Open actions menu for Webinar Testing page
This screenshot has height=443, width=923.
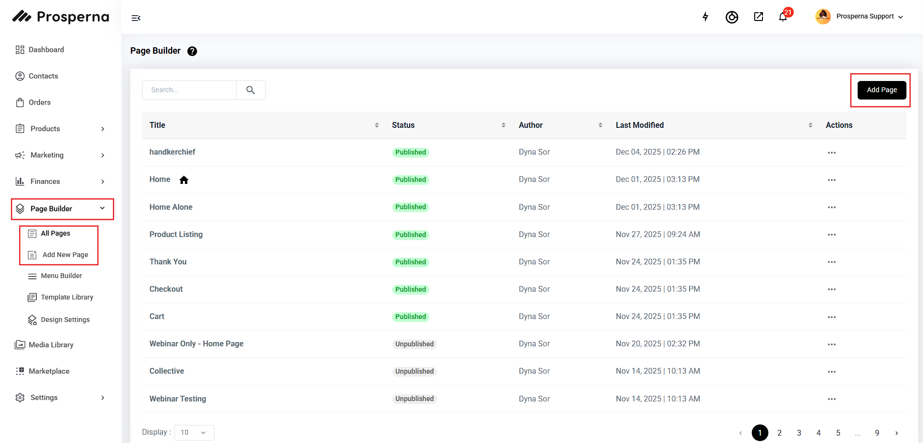click(x=832, y=399)
